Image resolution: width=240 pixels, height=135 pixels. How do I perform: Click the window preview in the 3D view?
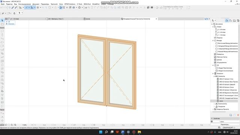[x=107, y=72]
